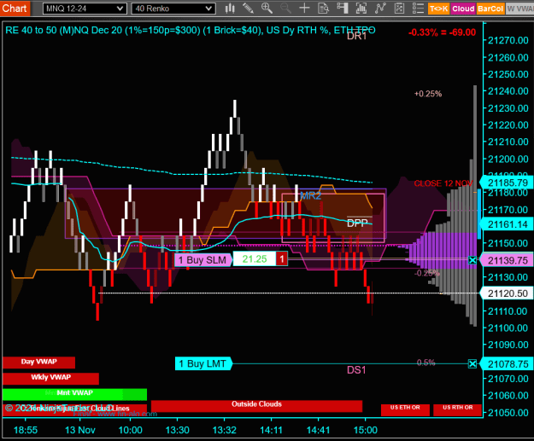Image resolution: width=534 pixels, height=441 pixels.
Task: Click the 13 Nov date label on time axis
Action: click(80, 430)
